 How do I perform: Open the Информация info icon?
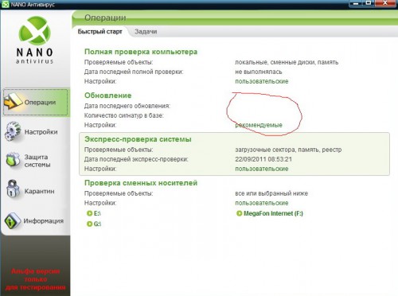coord(13,220)
